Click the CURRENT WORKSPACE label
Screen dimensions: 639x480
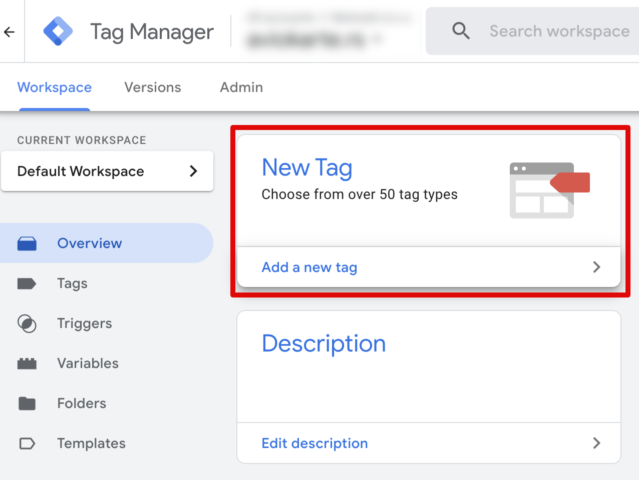[x=82, y=140]
